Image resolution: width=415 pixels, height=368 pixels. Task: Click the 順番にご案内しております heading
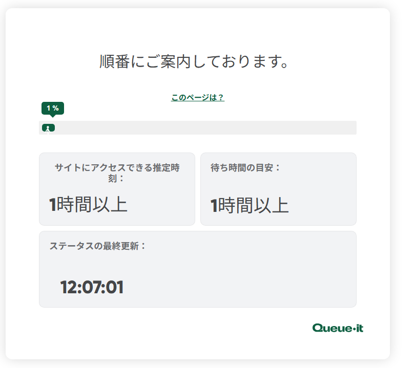tap(194, 61)
